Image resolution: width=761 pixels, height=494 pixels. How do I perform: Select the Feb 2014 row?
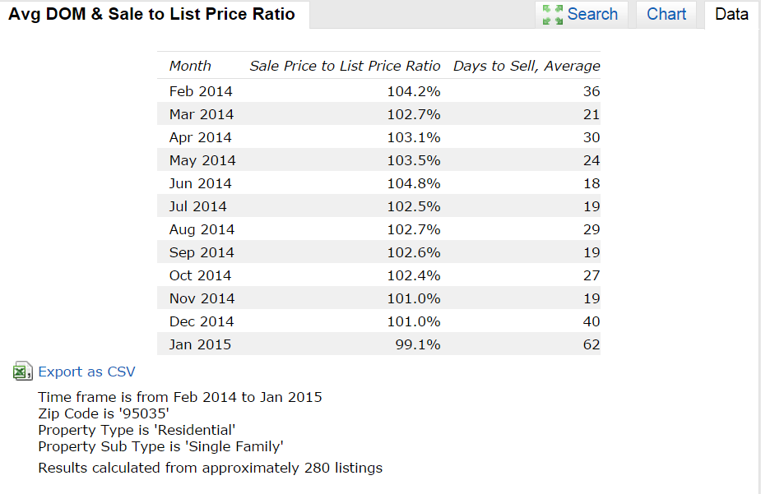pyautogui.click(x=378, y=90)
